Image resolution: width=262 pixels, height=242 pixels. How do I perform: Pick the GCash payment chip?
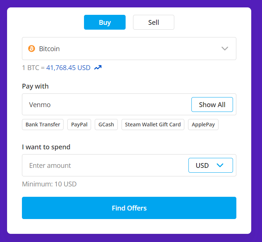106,125
